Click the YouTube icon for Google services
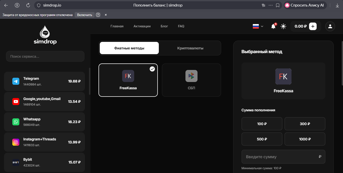This screenshot has height=173, width=343. coord(16,102)
